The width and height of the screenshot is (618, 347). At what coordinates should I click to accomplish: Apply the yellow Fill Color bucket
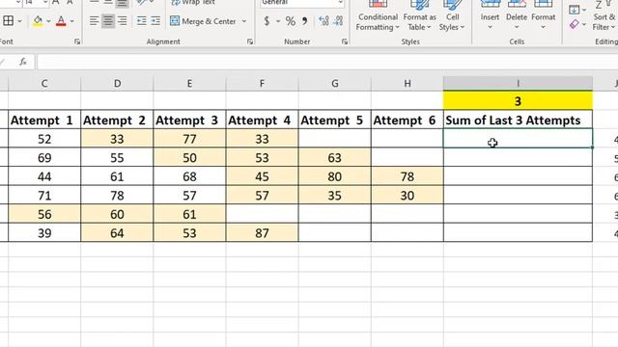38,21
